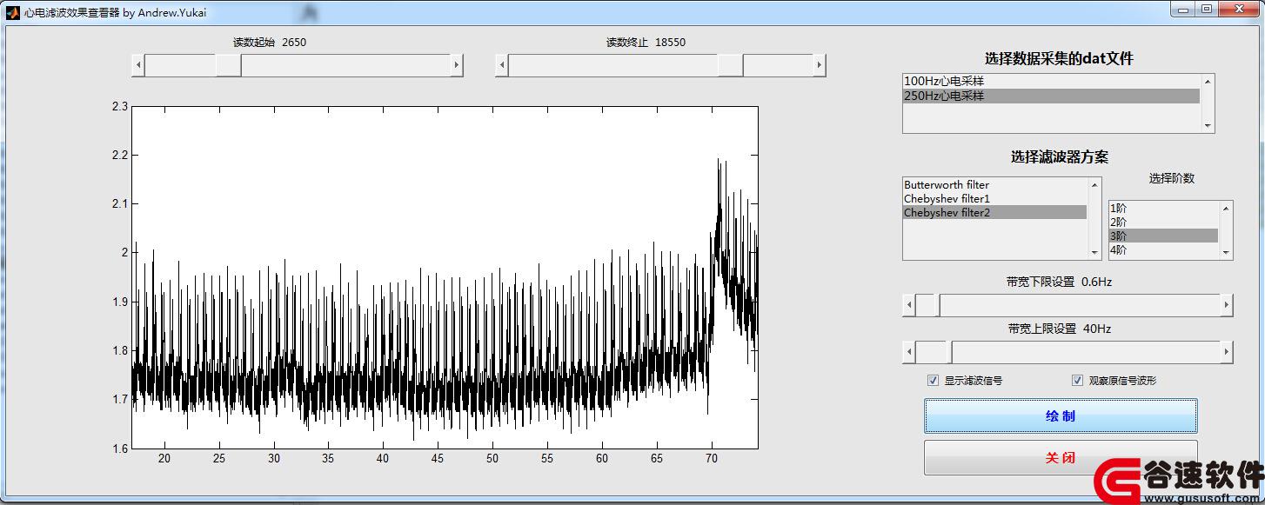1265x505 pixels.
Task: Maximize the 心电滤波效果查看器 window
Action: coord(1207,9)
